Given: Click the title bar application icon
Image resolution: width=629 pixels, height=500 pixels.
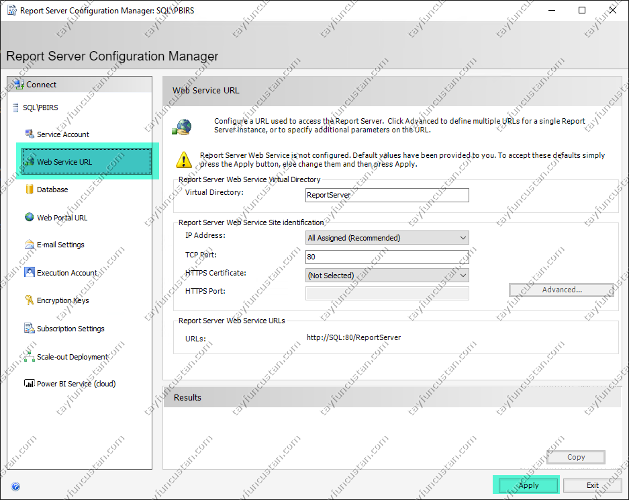Looking at the screenshot, I should 12,11.
